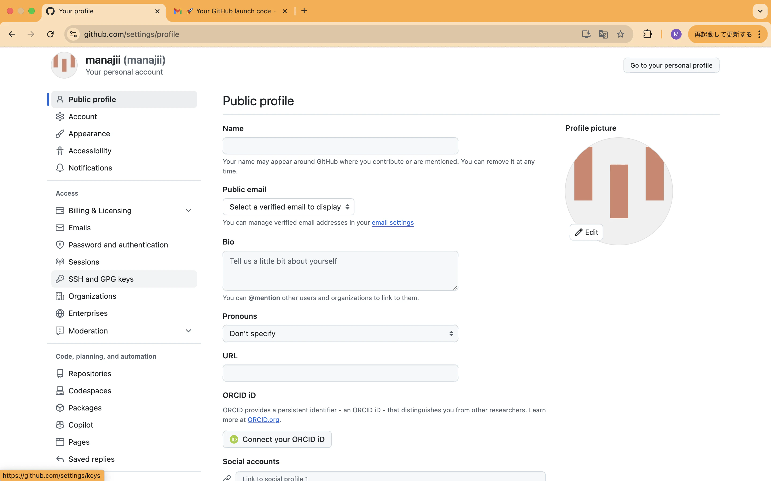Open a new browser tab
The image size is (771, 481).
tap(304, 11)
